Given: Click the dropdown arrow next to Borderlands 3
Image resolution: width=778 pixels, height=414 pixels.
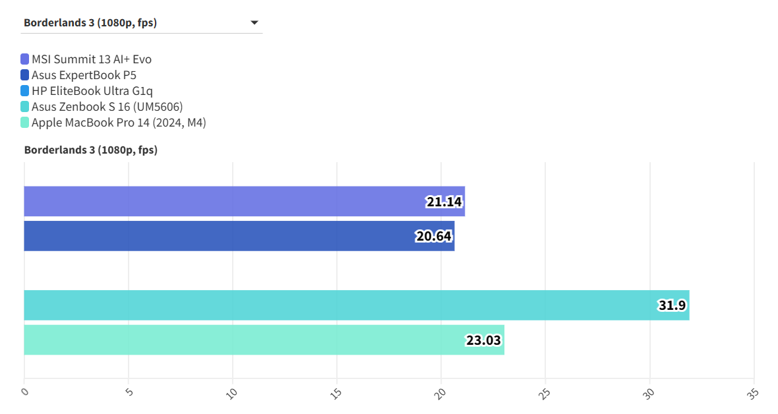Looking at the screenshot, I should (x=254, y=23).
